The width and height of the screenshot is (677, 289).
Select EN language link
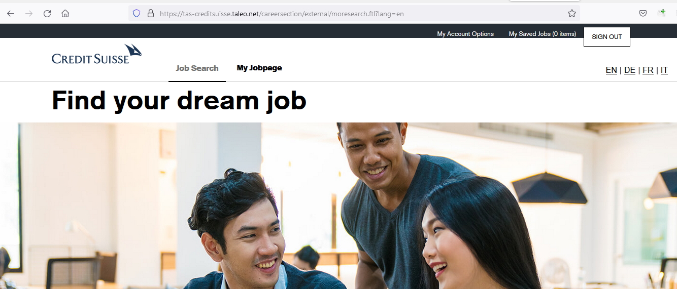click(612, 70)
